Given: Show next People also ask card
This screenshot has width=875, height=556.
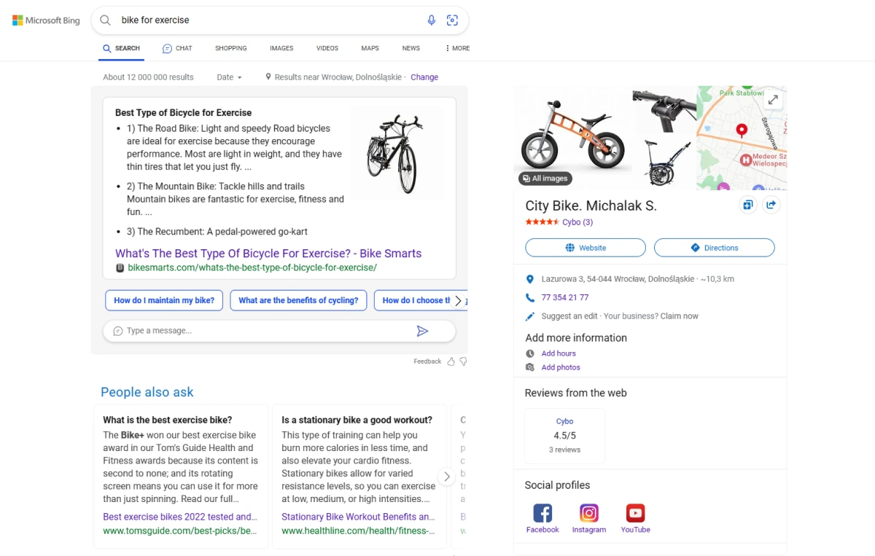Looking at the screenshot, I should click(446, 477).
